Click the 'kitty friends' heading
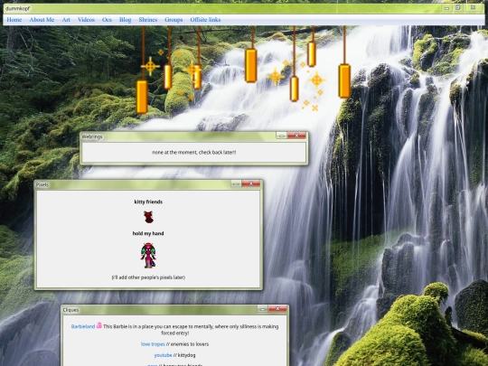488x366 pixels. pos(148,202)
